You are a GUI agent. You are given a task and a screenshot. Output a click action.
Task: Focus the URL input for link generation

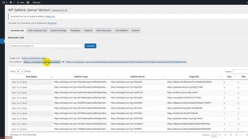[47, 46]
